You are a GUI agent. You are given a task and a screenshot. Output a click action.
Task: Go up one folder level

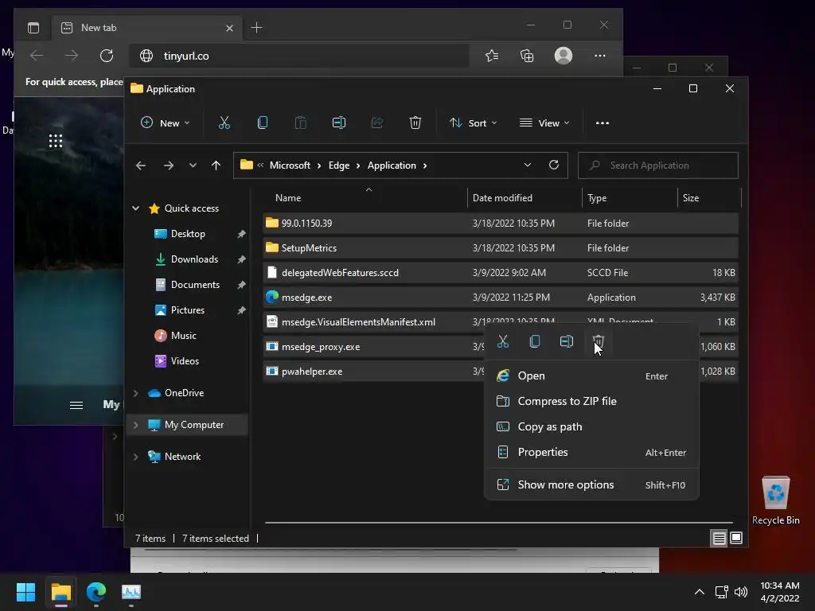(216, 165)
